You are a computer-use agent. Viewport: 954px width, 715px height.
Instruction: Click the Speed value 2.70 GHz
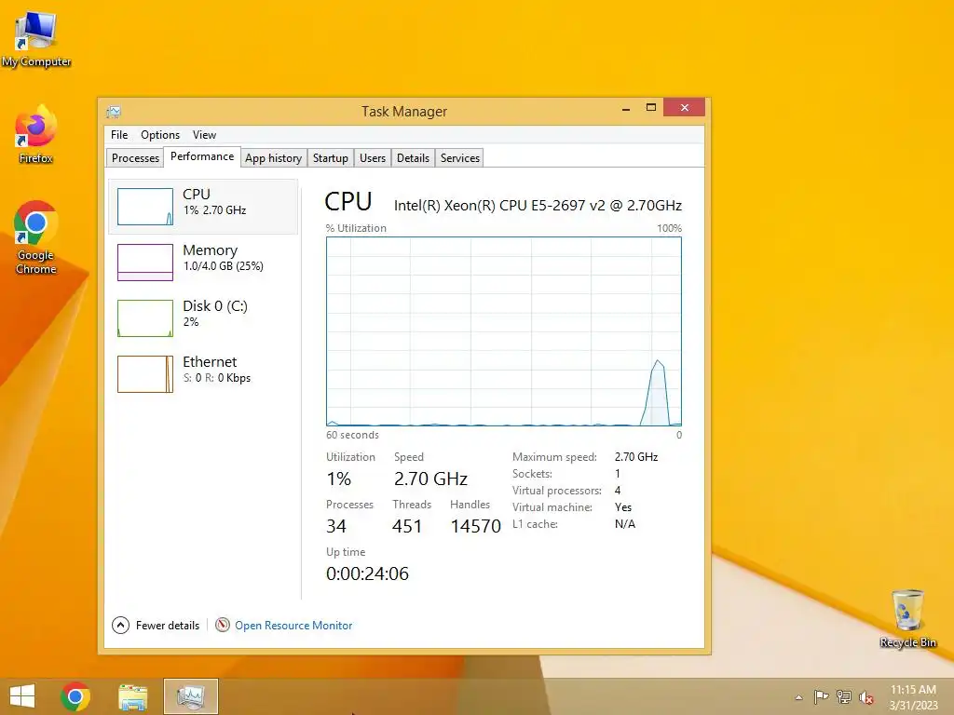click(x=430, y=479)
